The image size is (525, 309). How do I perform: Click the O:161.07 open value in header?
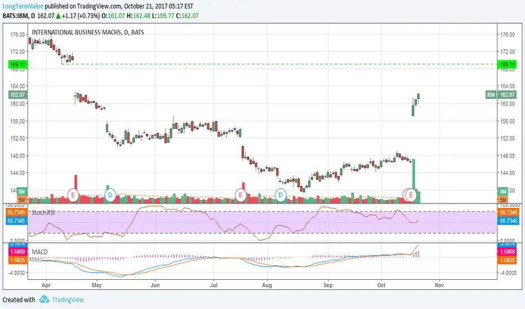pos(113,16)
